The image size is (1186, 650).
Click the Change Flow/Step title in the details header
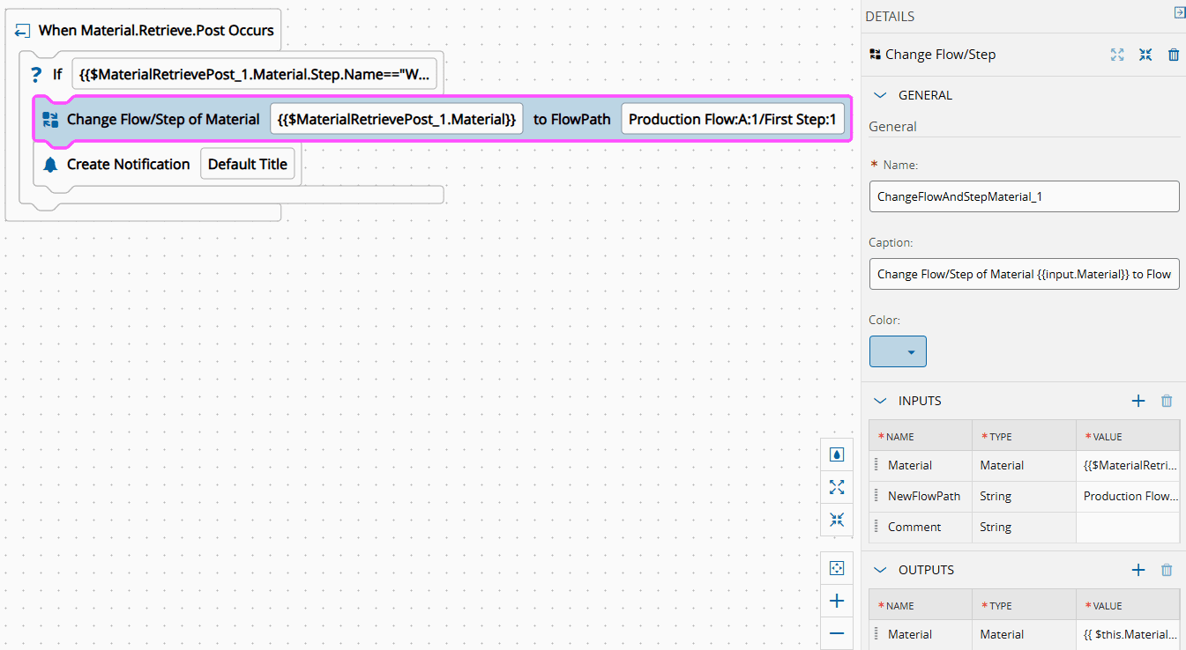[x=940, y=55]
